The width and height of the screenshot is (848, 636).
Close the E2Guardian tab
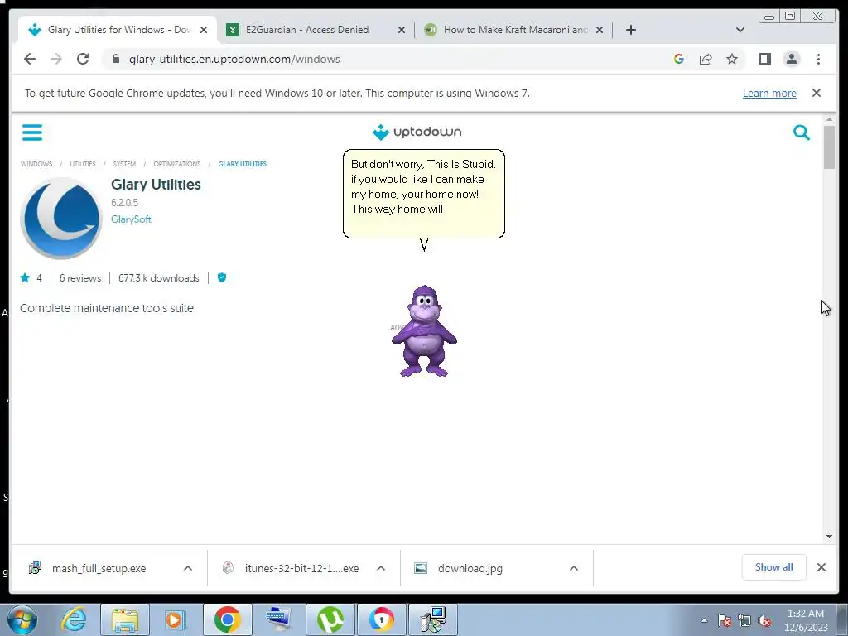point(402,30)
